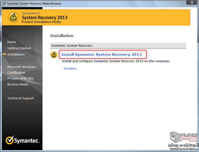Click the title bar application icon
Screen dimensions: 199x152
point(4,3)
